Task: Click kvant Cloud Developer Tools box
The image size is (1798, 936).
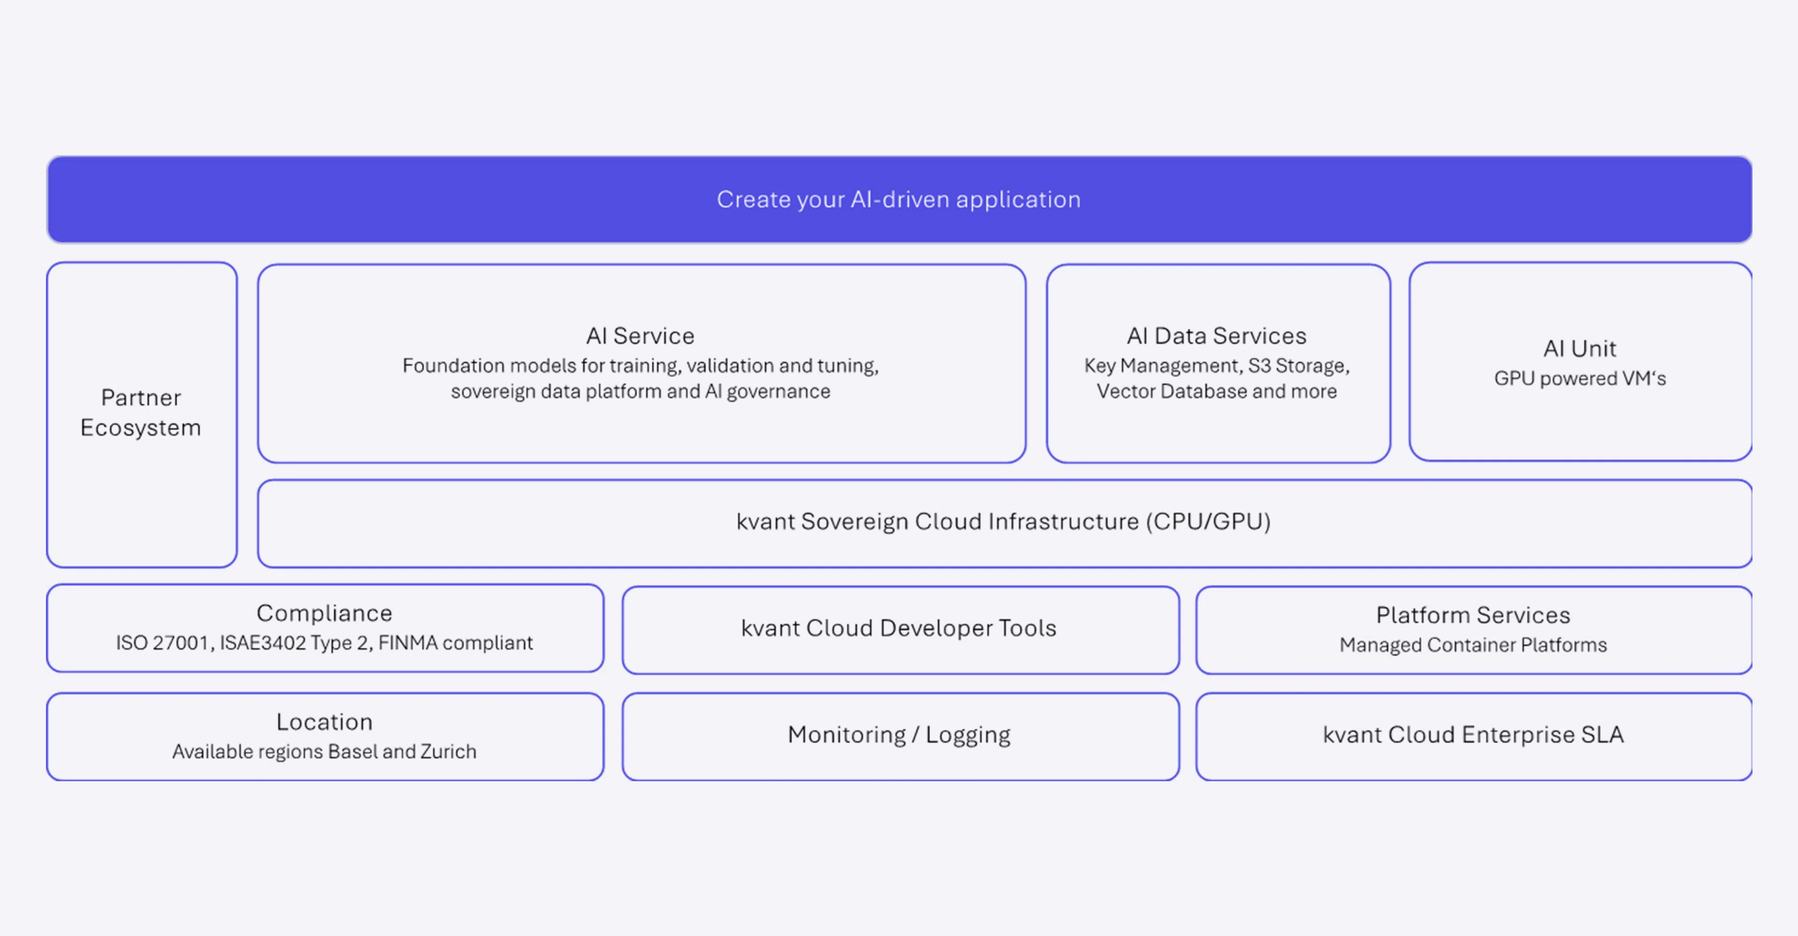Action: coord(900,630)
